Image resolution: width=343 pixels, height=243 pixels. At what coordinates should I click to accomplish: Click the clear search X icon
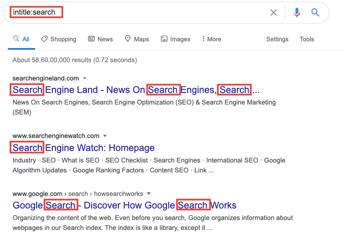[273, 13]
